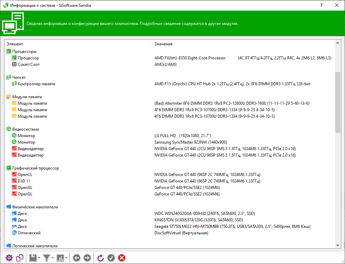Open the purple gear options icon
Image resolution: width=345 pixels, height=264 pixels.
click(9, 258)
